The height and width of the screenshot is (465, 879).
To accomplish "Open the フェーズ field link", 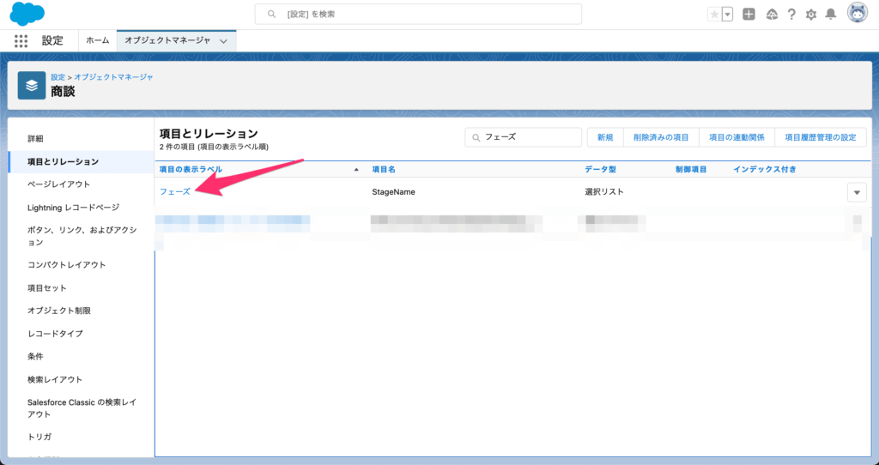I will pos(175,191).
